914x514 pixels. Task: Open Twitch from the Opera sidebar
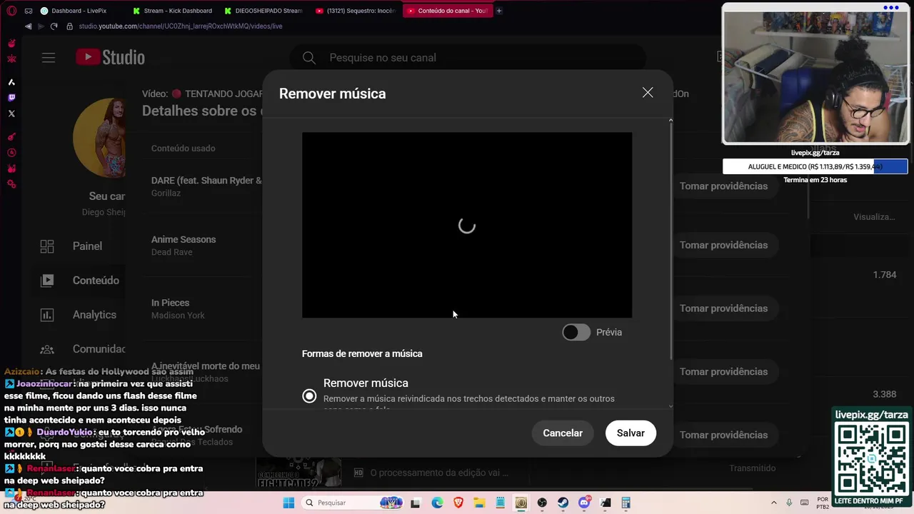click(x=11, y=98)
